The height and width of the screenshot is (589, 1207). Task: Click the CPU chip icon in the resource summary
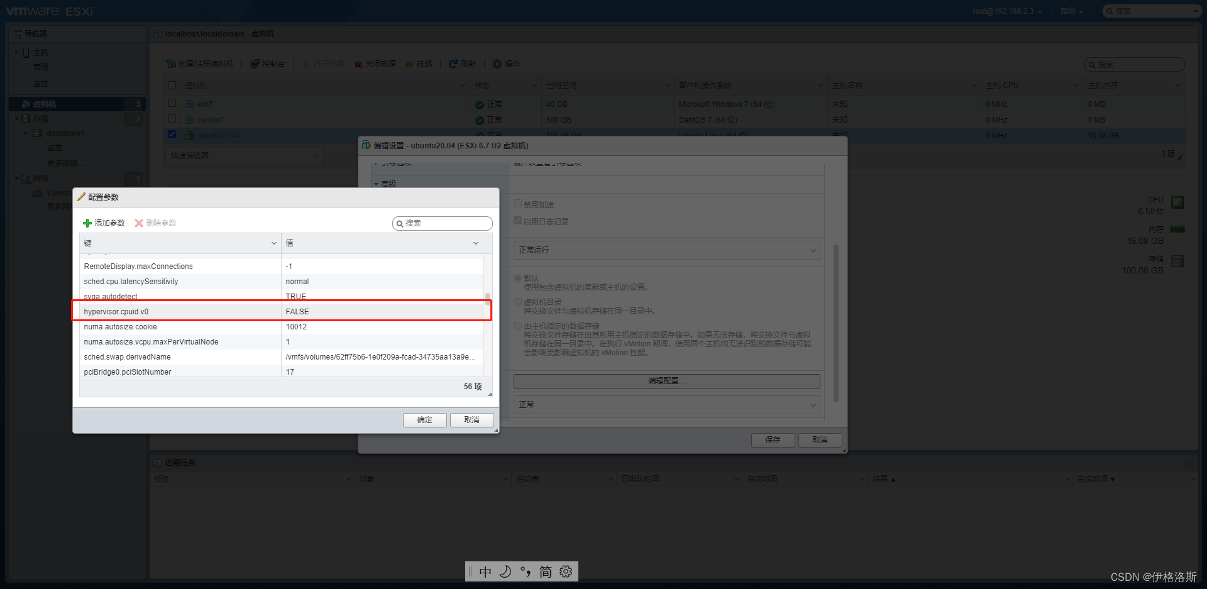click(1177, 202)
